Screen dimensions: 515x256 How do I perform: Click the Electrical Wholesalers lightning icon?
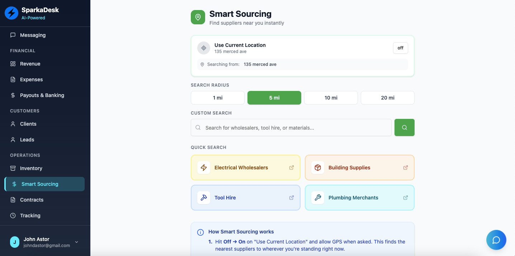coord(204,168)
